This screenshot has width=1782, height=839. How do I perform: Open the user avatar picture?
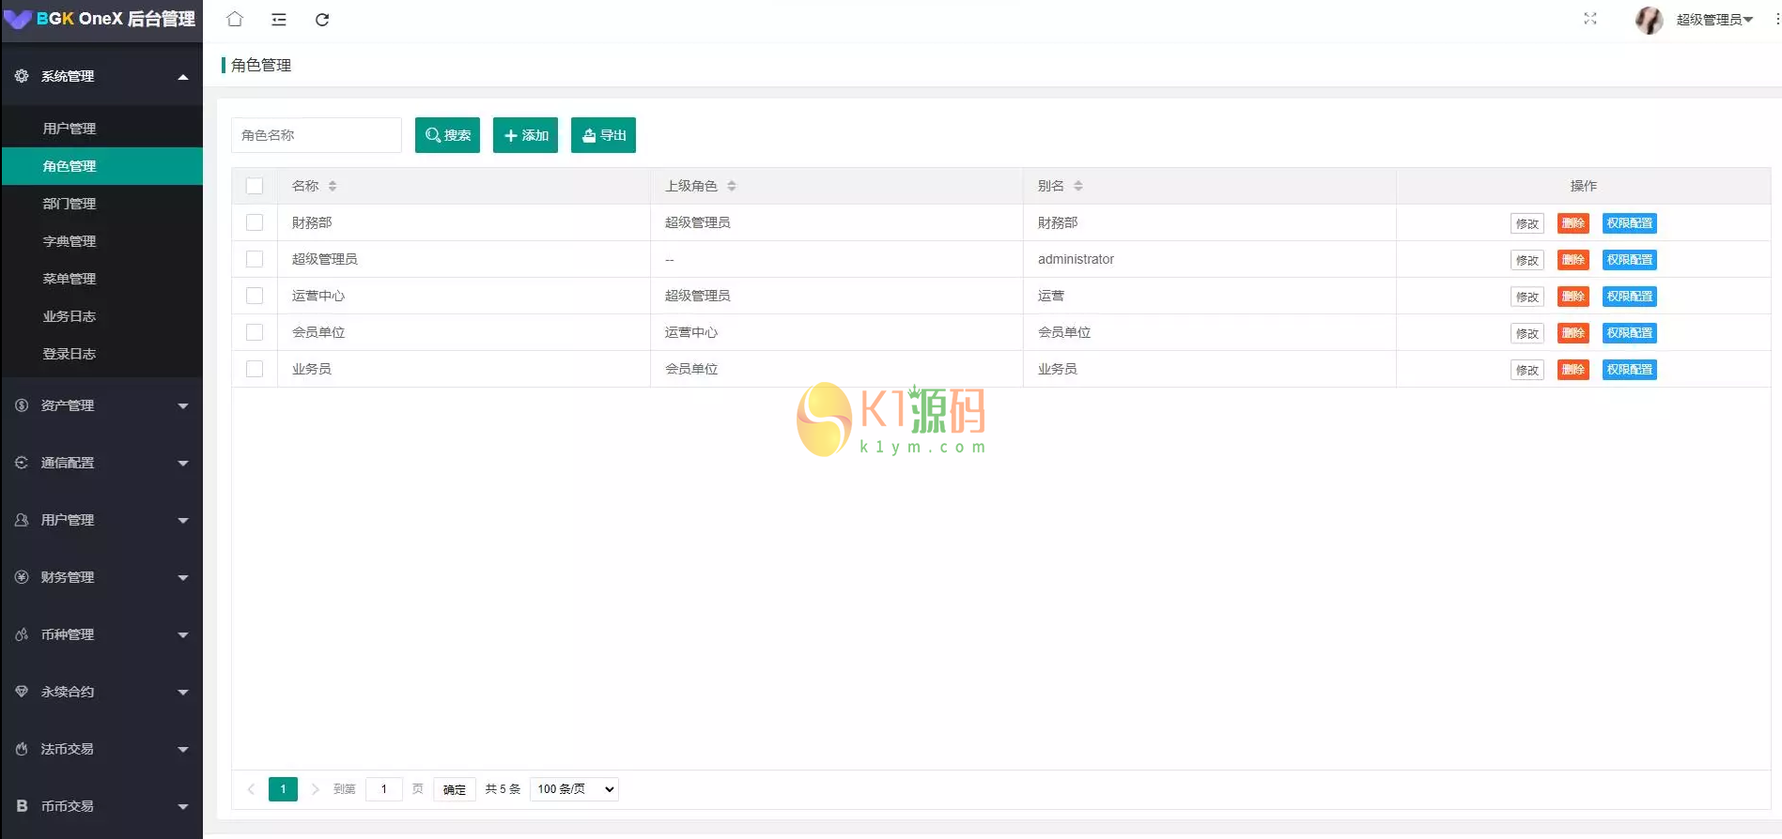pyautogui.click(x=1650, y=20)
